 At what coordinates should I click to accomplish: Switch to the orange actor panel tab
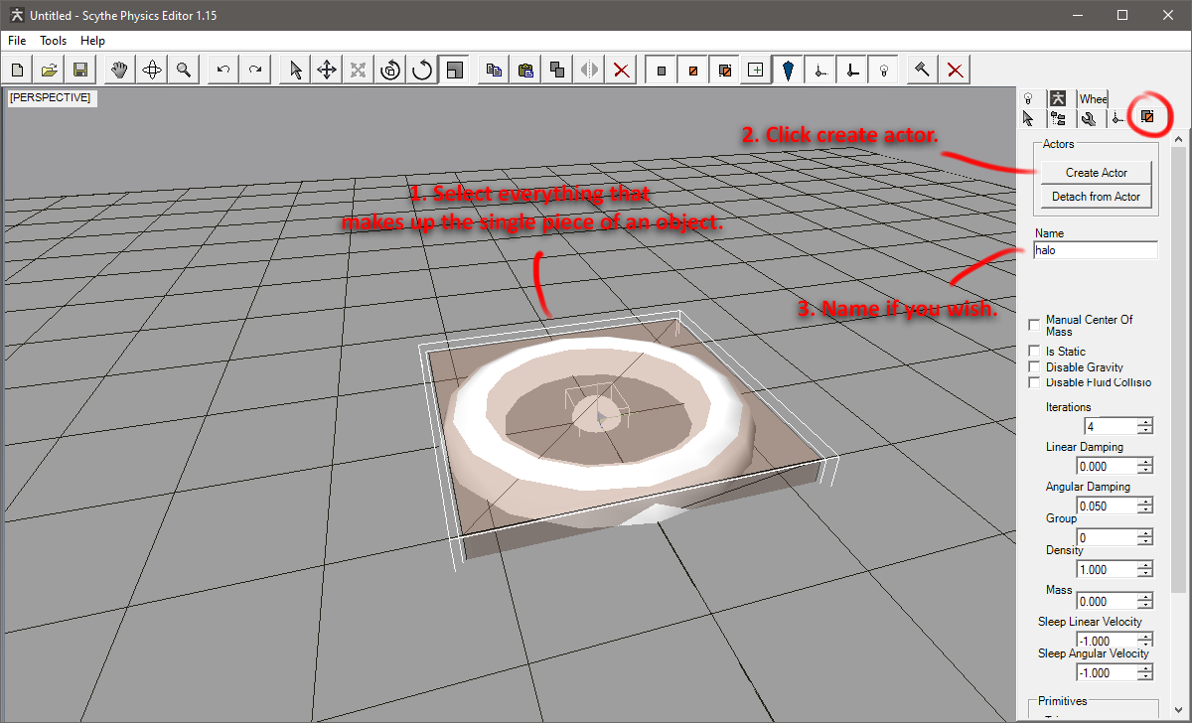[1147, 117]
